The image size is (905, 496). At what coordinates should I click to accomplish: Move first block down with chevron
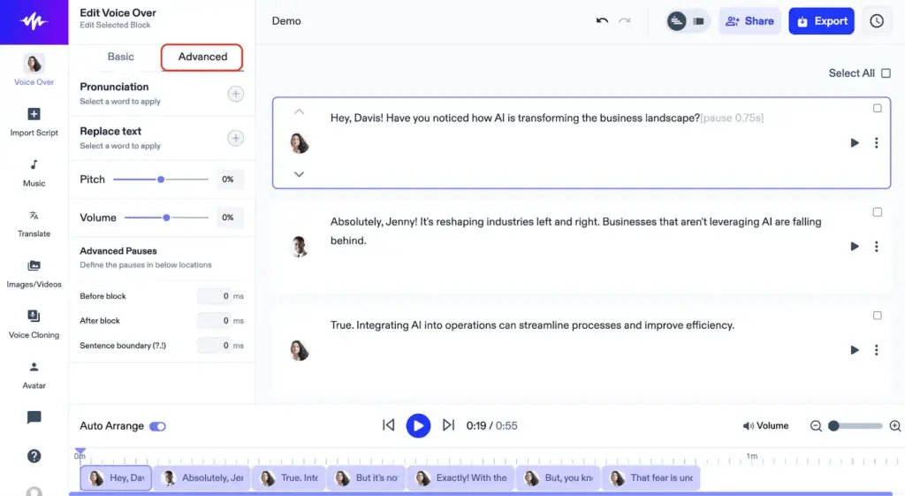point(299,174)
